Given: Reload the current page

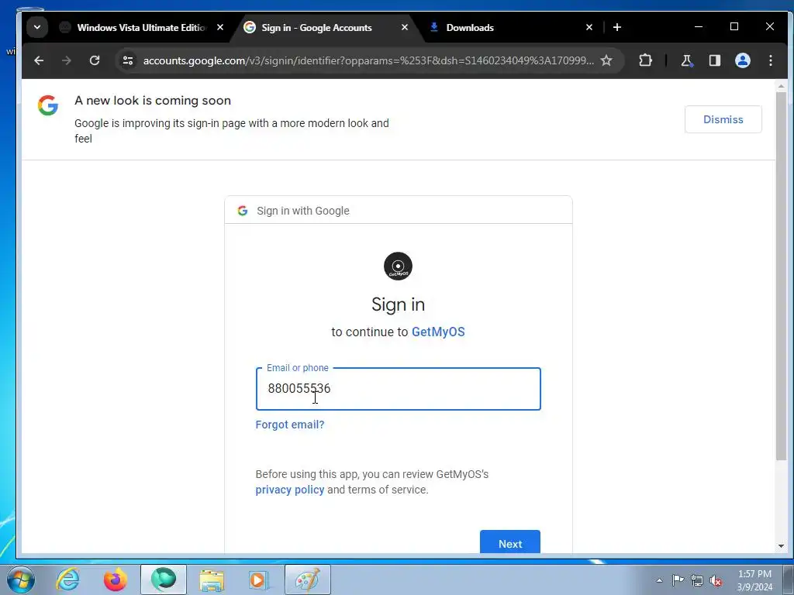Looking at the screenshot, I should coord(94,60).
